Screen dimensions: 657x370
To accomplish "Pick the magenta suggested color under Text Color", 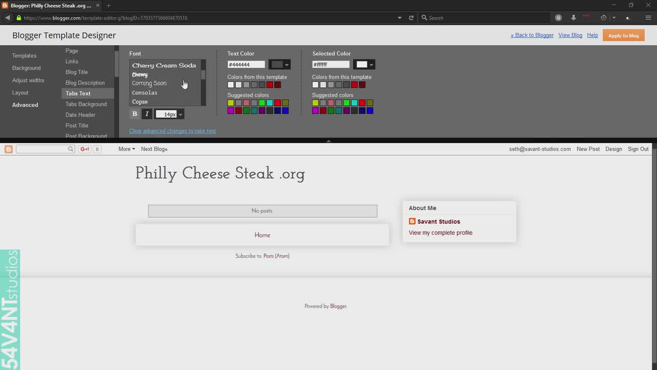I will click(231, 110).
